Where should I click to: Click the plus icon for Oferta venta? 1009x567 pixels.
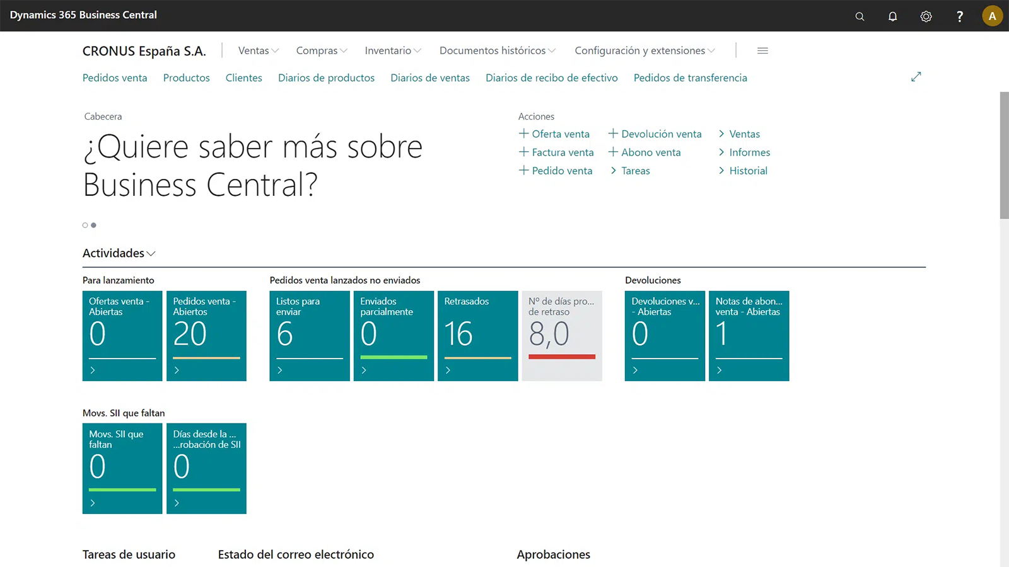[x=523, y=134]
